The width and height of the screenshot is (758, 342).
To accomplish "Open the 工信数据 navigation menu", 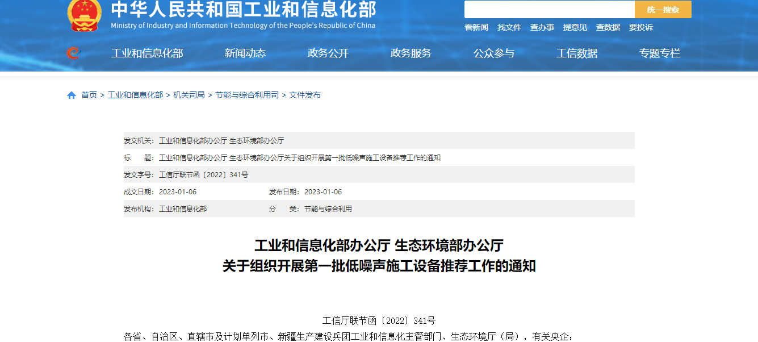I will pos(577,53).
